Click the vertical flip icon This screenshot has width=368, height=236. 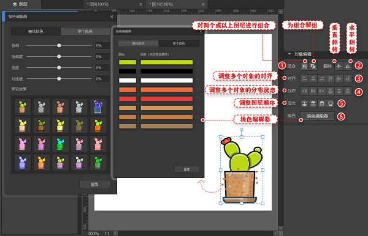point(339,67)
